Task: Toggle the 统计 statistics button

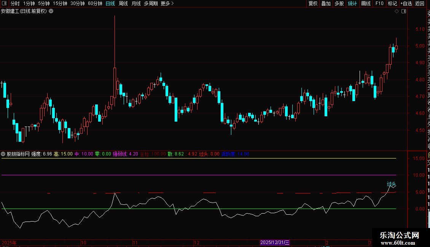Action: (352, 3)
